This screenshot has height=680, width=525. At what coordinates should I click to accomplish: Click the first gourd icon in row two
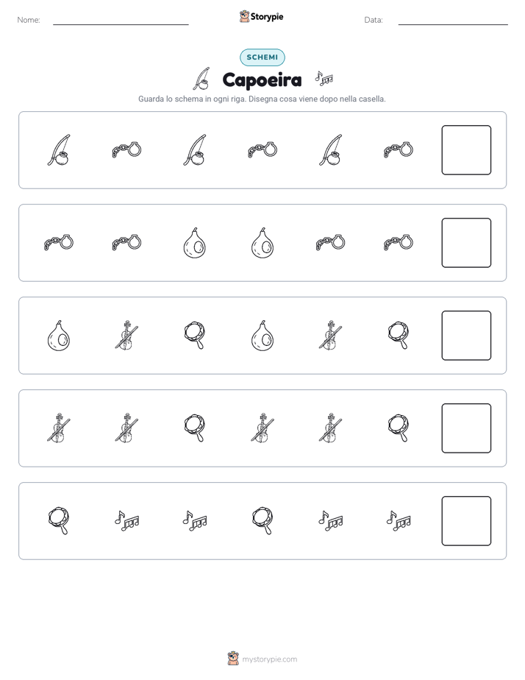[195, 243]
